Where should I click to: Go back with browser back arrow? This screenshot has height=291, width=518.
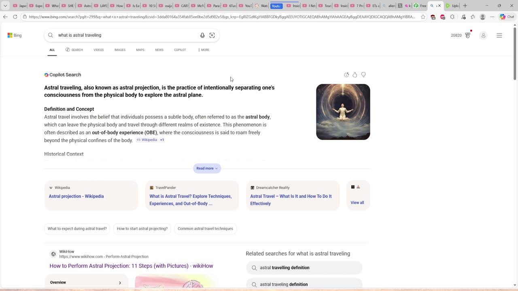point(5,17)
